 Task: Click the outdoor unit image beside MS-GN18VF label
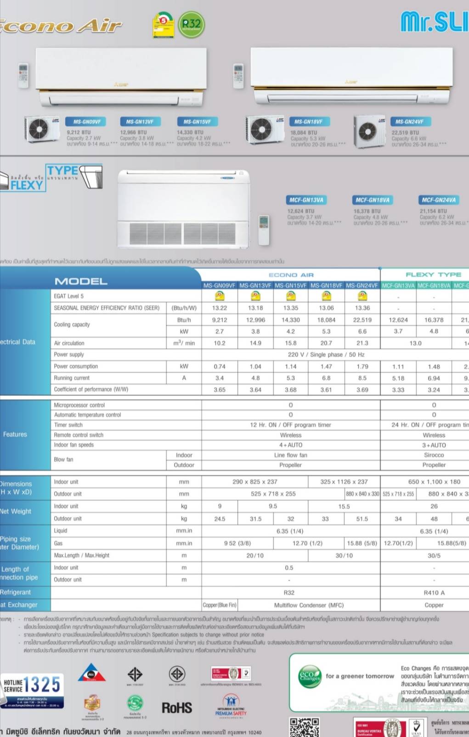(265, 130)
